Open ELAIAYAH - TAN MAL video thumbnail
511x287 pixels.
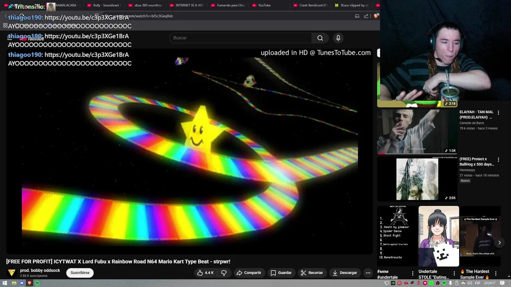[417, 132]
